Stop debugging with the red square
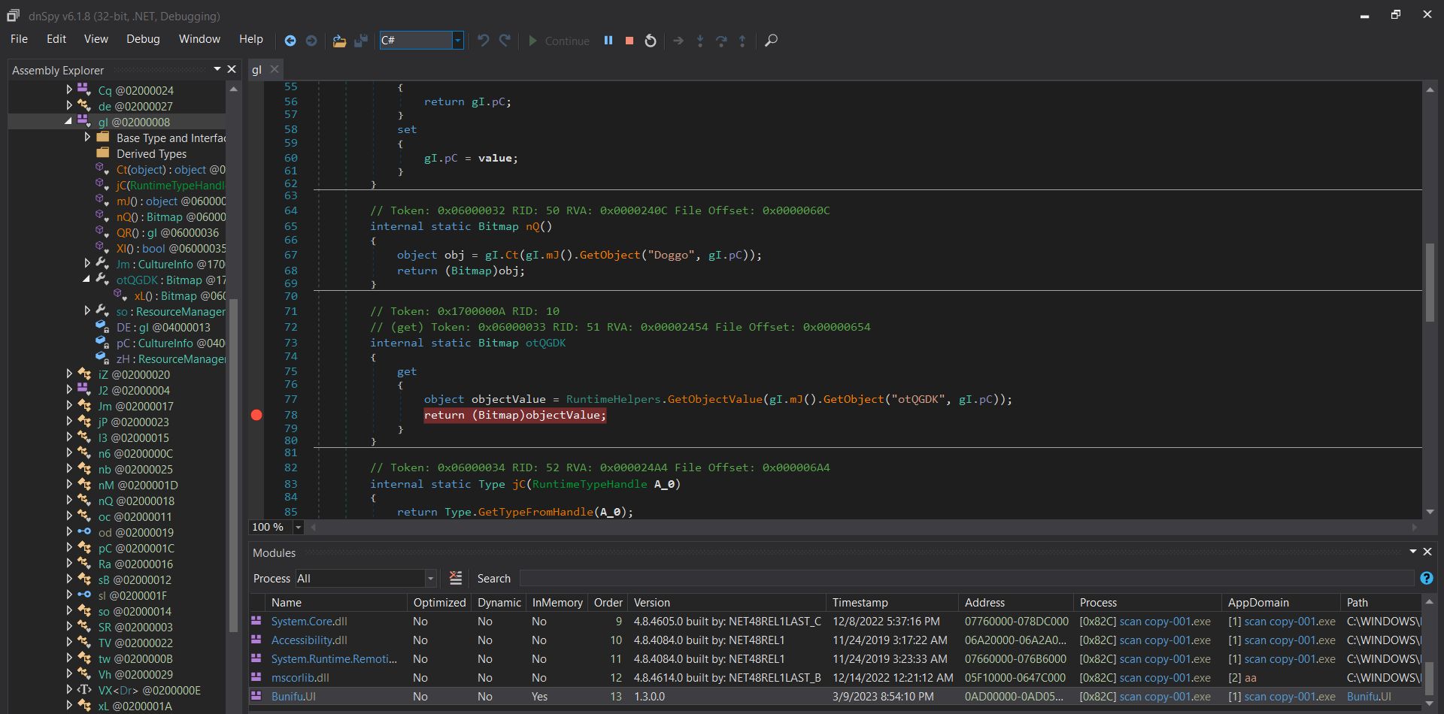Viewport: 1444px width, 714px height. tap(629, 41)
